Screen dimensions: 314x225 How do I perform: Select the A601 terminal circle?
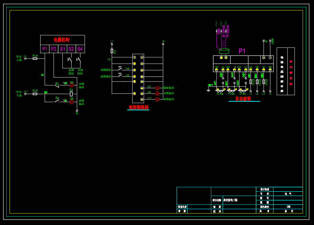pyautogui.click(x=270, y=41)
